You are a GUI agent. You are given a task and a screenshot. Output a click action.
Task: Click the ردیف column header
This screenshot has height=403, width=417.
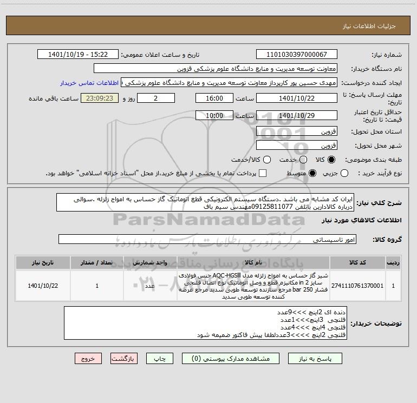click(393, 262)
